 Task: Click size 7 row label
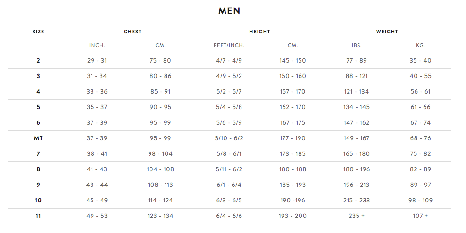[38, 154]
